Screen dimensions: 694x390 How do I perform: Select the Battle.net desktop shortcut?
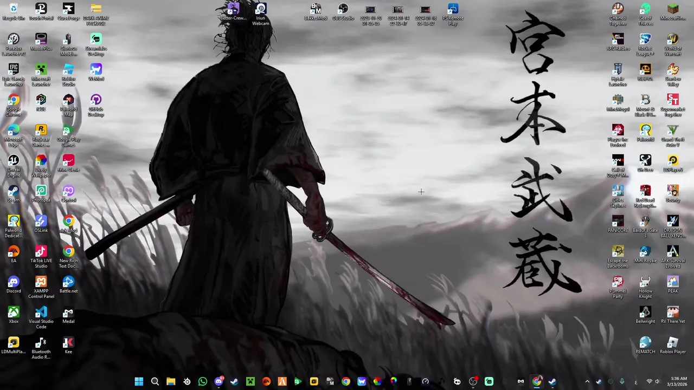68,285
